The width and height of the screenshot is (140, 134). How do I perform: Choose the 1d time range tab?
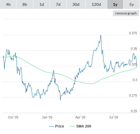point(42,4)
